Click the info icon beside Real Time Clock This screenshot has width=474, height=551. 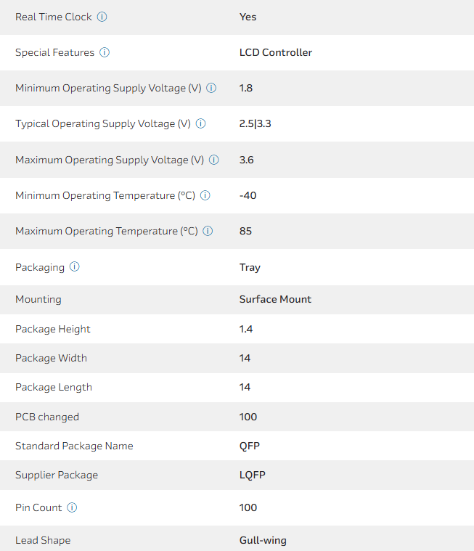coord(102,17)
